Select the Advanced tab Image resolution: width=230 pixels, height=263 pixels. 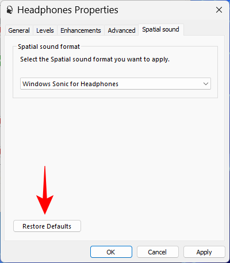click(x=121, y=30)
